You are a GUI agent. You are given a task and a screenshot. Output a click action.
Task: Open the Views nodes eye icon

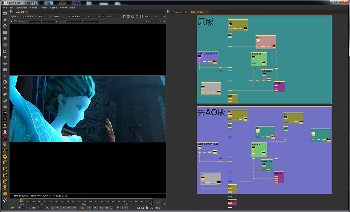coord(5,88)
